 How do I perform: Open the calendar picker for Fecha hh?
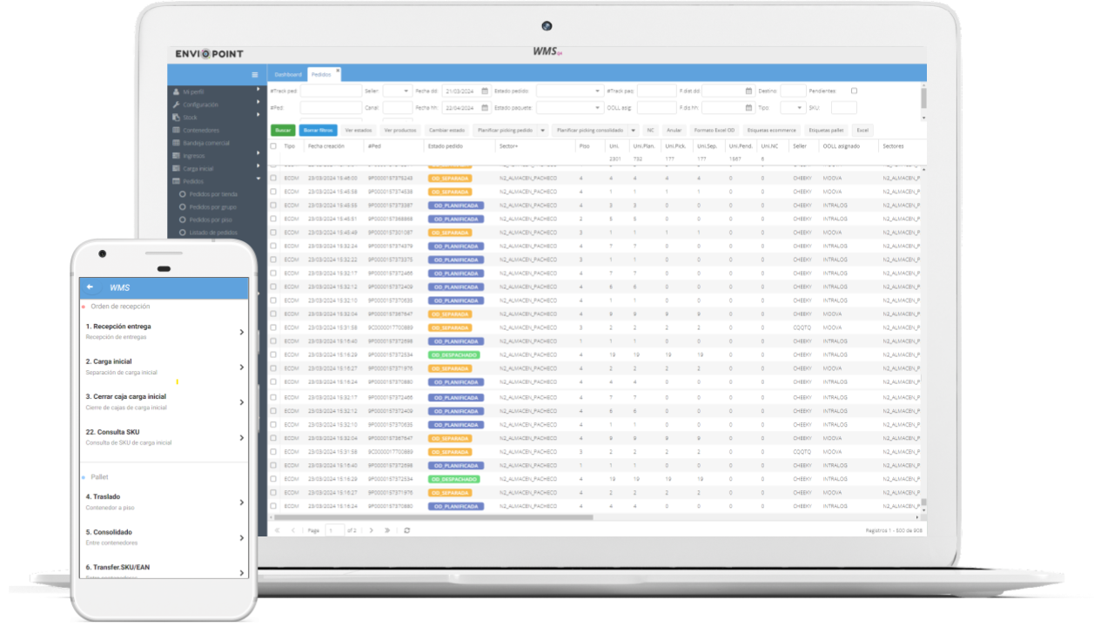point(485,108)
